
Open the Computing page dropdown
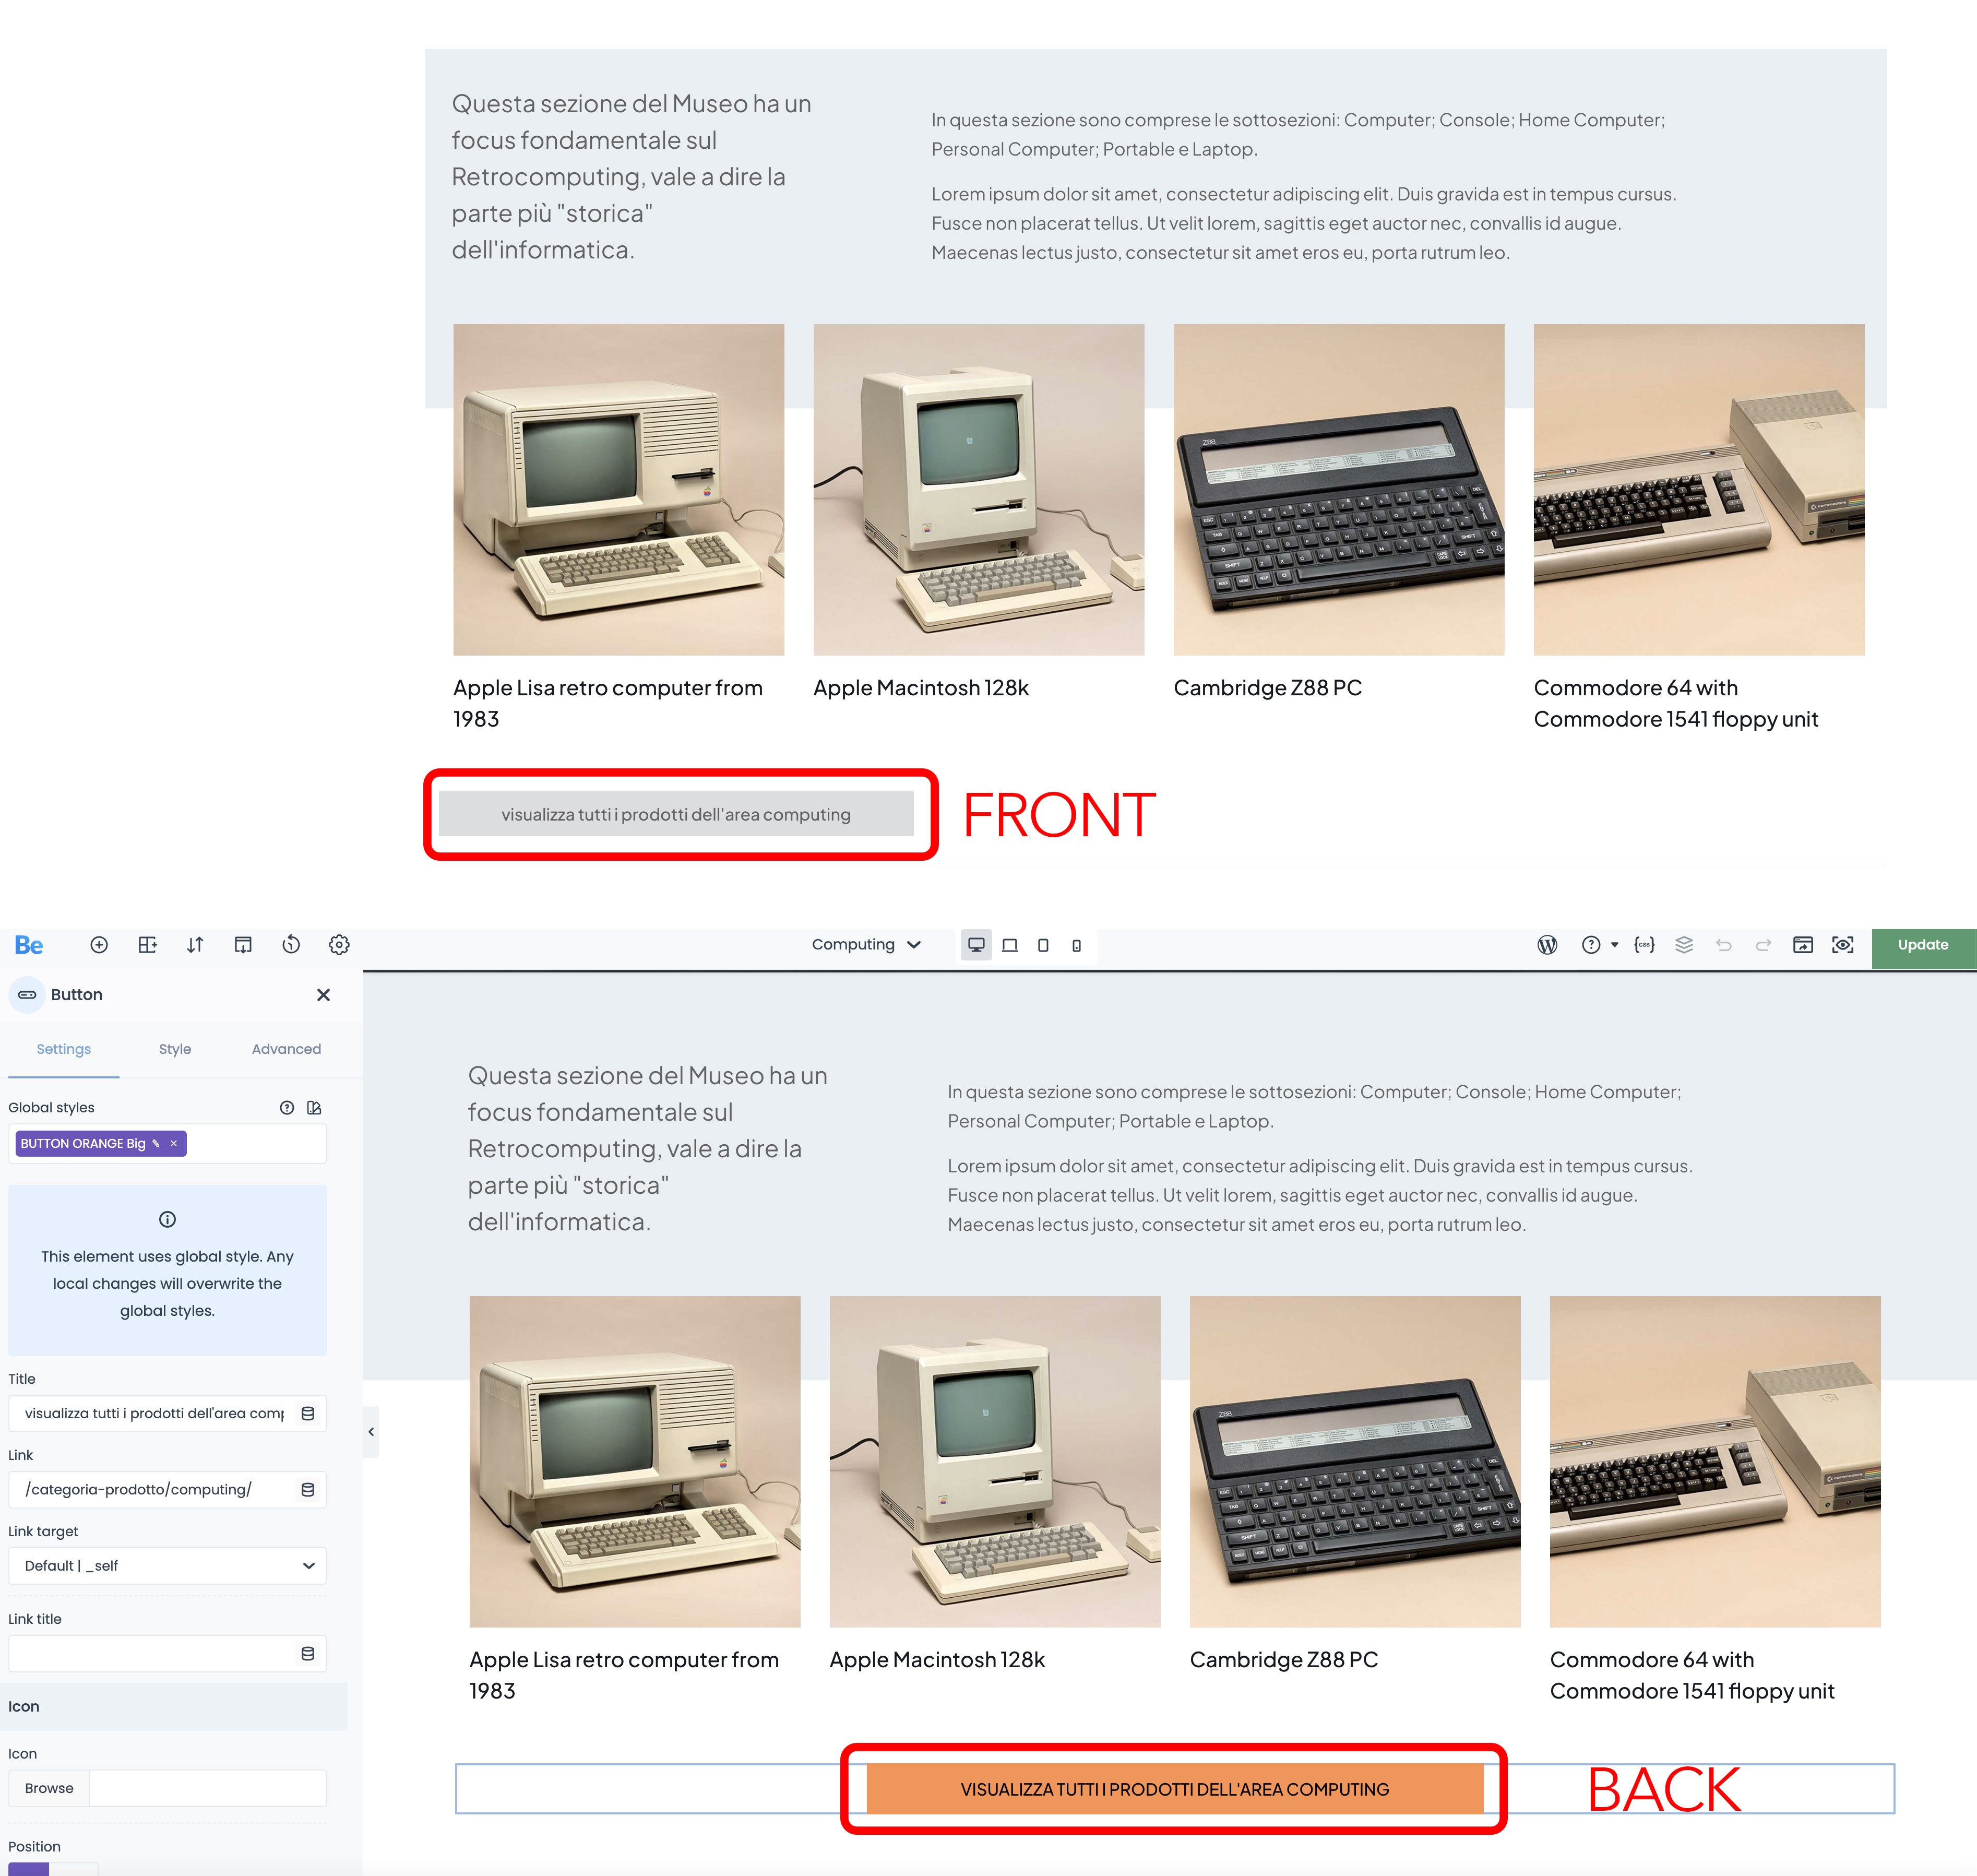click(x=866, y=945)
